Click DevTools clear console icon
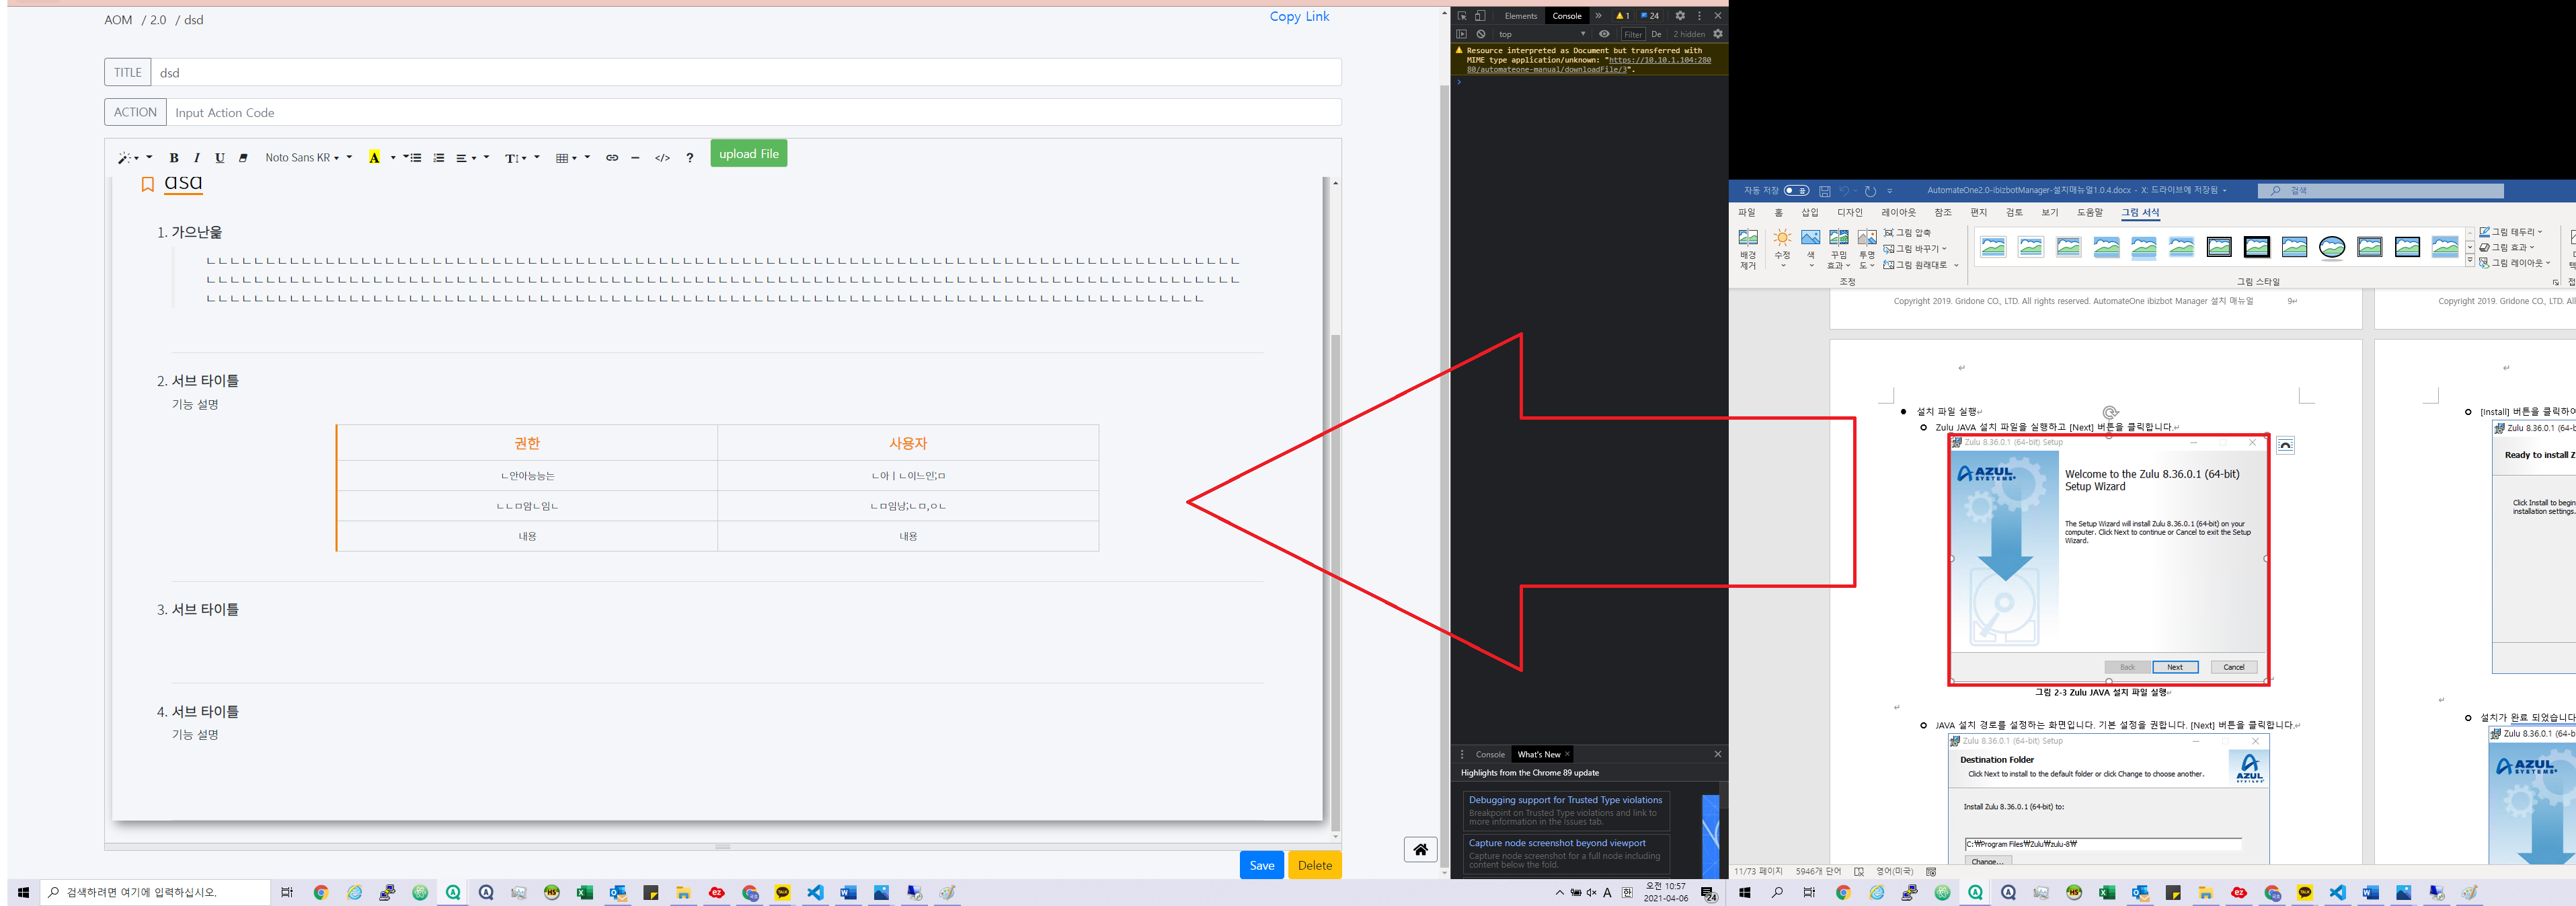The height and width of the screenshot is (906, 2576). pyautogui.click(x=1481, y=34)
